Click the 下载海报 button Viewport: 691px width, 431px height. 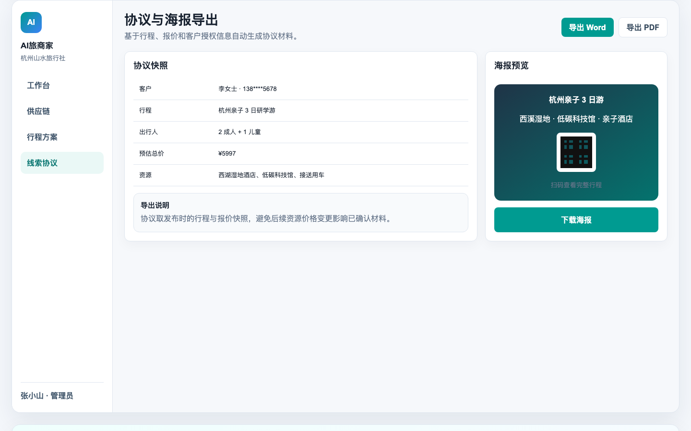576,220
